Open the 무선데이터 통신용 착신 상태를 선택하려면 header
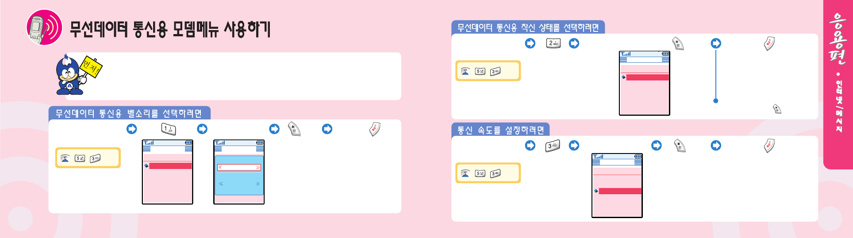Screen dimensions: 853x238 click(527, 27)
